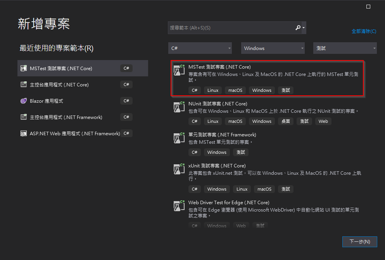Image resolution: width=385 pixels, height=260 pixels.
Task: Select recent 主控台應用程式 (.NET Framework)
Action: pos(83,117)
